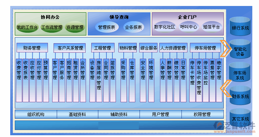Screen dimensions: 259x137
Task: Click 业务报表 oval button
Action: pyautogui.click(x=133, y=27)
